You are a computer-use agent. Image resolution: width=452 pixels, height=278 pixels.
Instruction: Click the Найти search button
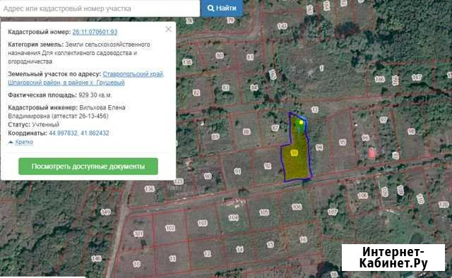(x=222, y=8)
